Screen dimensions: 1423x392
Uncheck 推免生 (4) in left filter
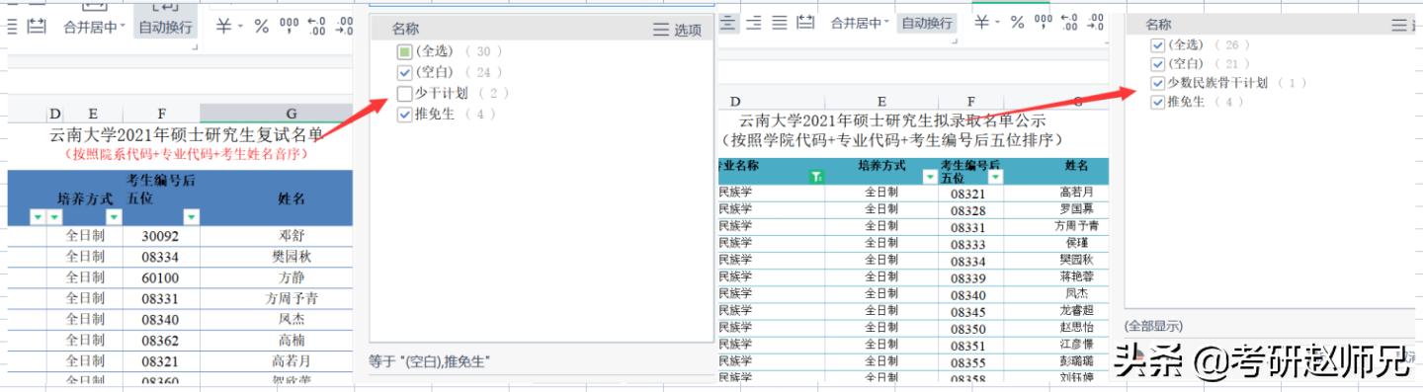point(404,115)
